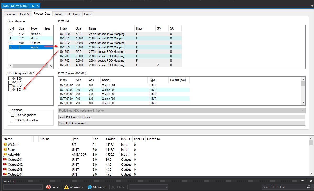314x191 pixels.
Task: Switch to the General tab
Action: point(10,14)
